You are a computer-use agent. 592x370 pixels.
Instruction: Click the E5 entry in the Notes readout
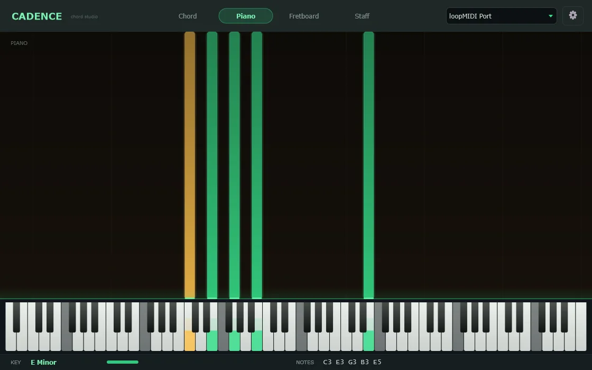377,362
